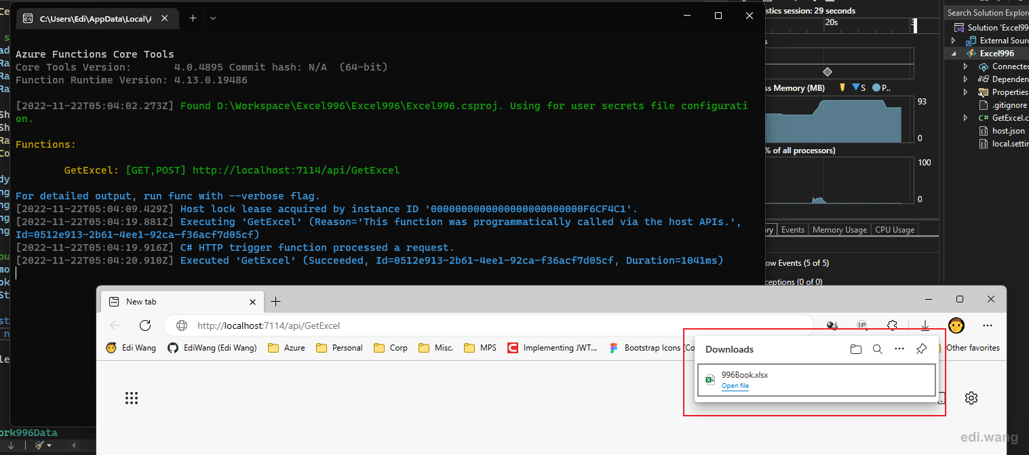Refresh the browser page
Viewport: 1029px width, 455px height.
[145, 325]
